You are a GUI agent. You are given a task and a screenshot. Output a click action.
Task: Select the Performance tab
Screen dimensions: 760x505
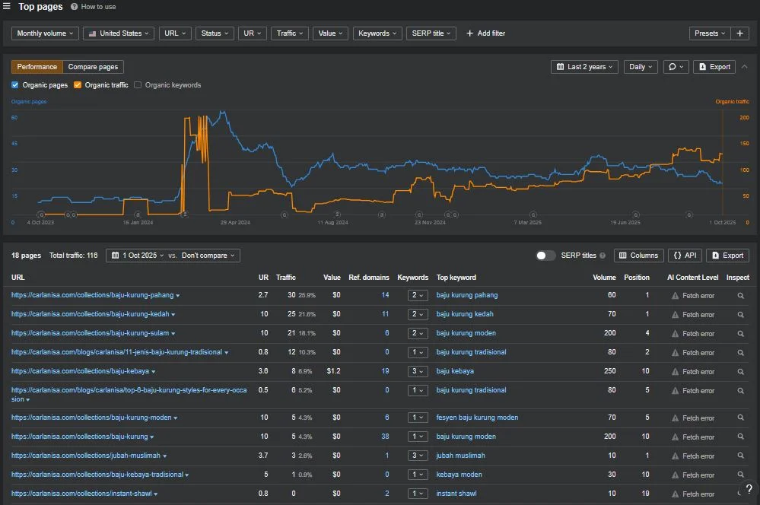(37, 67)
